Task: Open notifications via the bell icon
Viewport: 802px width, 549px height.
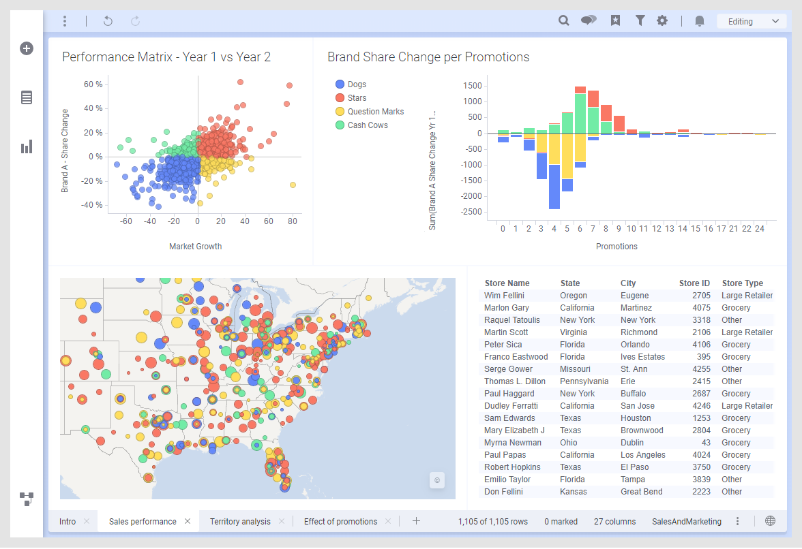Action: coord(699,21)
